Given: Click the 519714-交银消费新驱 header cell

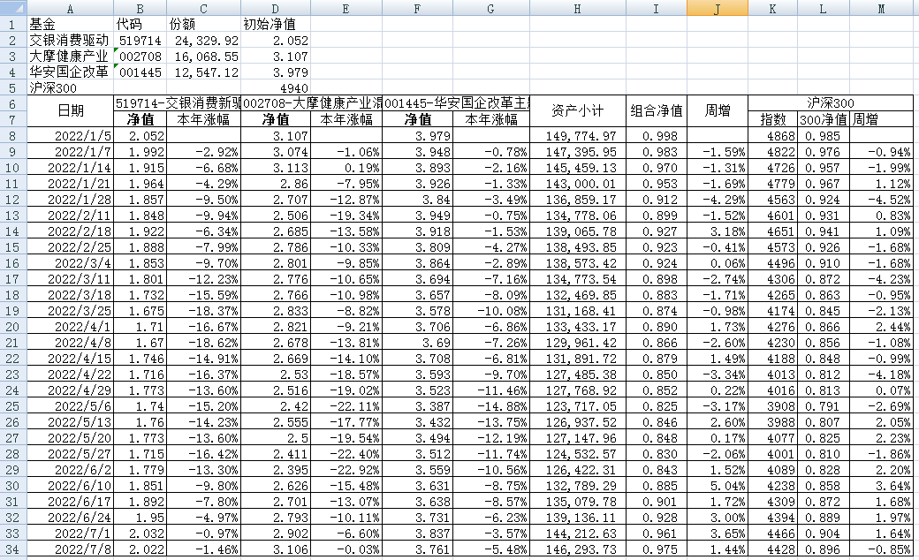Looking at the screenshot, I should 177,103.
